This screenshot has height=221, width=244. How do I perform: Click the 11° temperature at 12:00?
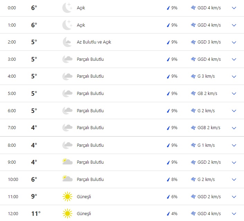tap(36, 214)
